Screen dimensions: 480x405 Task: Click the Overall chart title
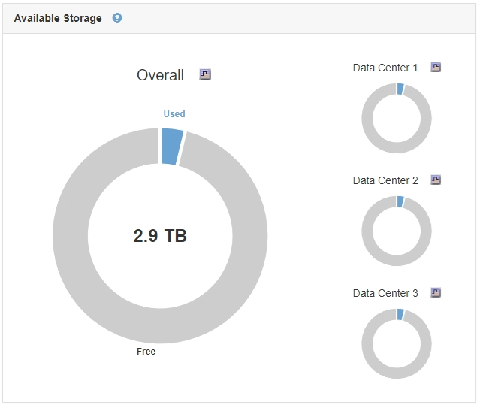point(160,75)
